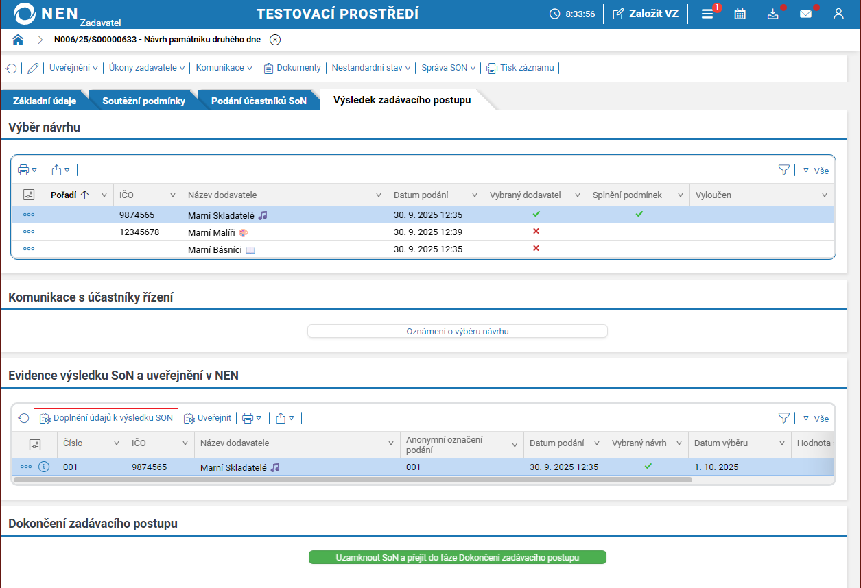The image size is (861, 588).
Task: Open the Základní údaje tab
Action: tap(45, 101)
